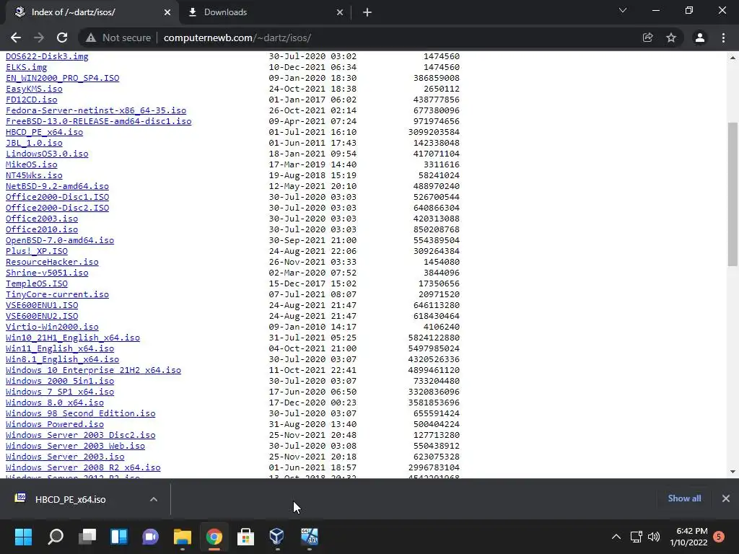Open taskbar Search
This screenshot has height=554, width=739.
(56, 537)
